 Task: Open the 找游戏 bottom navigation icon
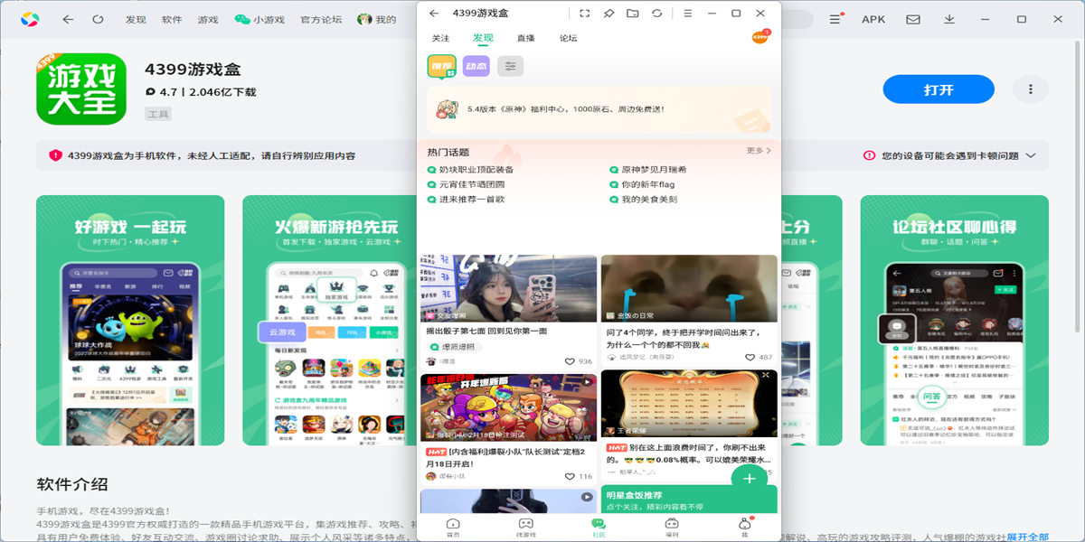(x=525, y=526)
